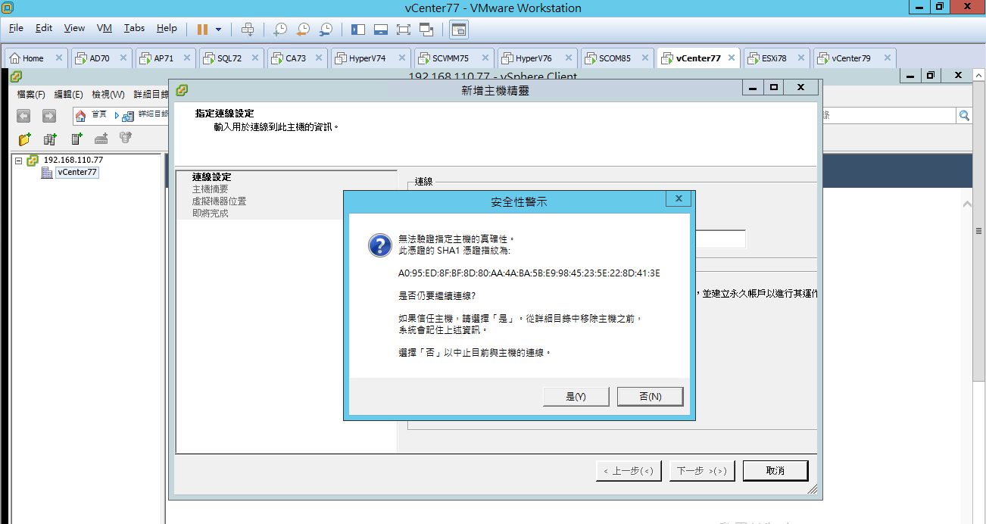This screenshot has width=986, height=524.
Task: Send Ctrl+Alt+Del to the VM
Action: tap(247, 29)
